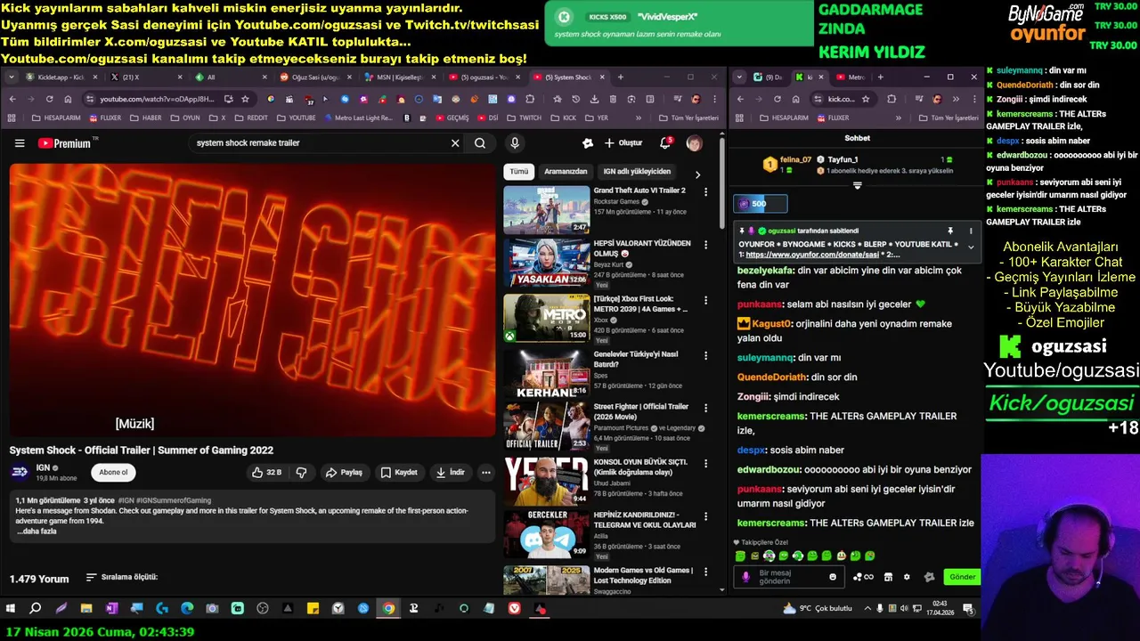
Task: Reload the YouTube page
Action: (49, 99)
